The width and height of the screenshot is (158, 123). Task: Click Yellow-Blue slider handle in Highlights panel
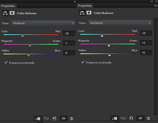point(109,55)
